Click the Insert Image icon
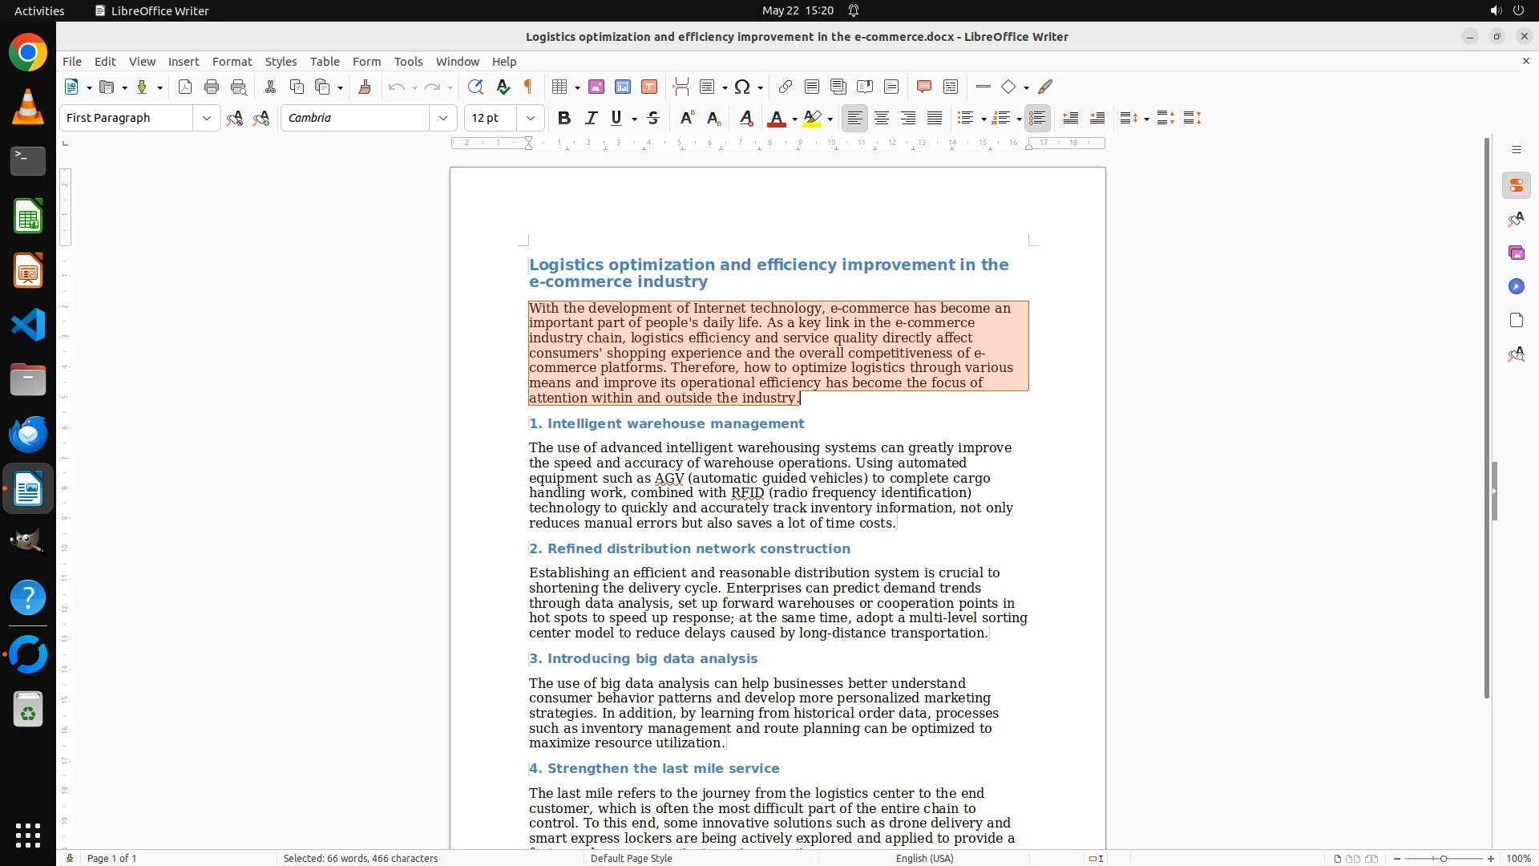Image resolution: width=1539 pixels, height=866 pixels. (x=596, y=87)
